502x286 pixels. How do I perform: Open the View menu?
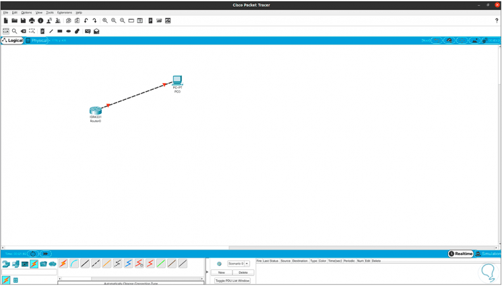[38, 13]
